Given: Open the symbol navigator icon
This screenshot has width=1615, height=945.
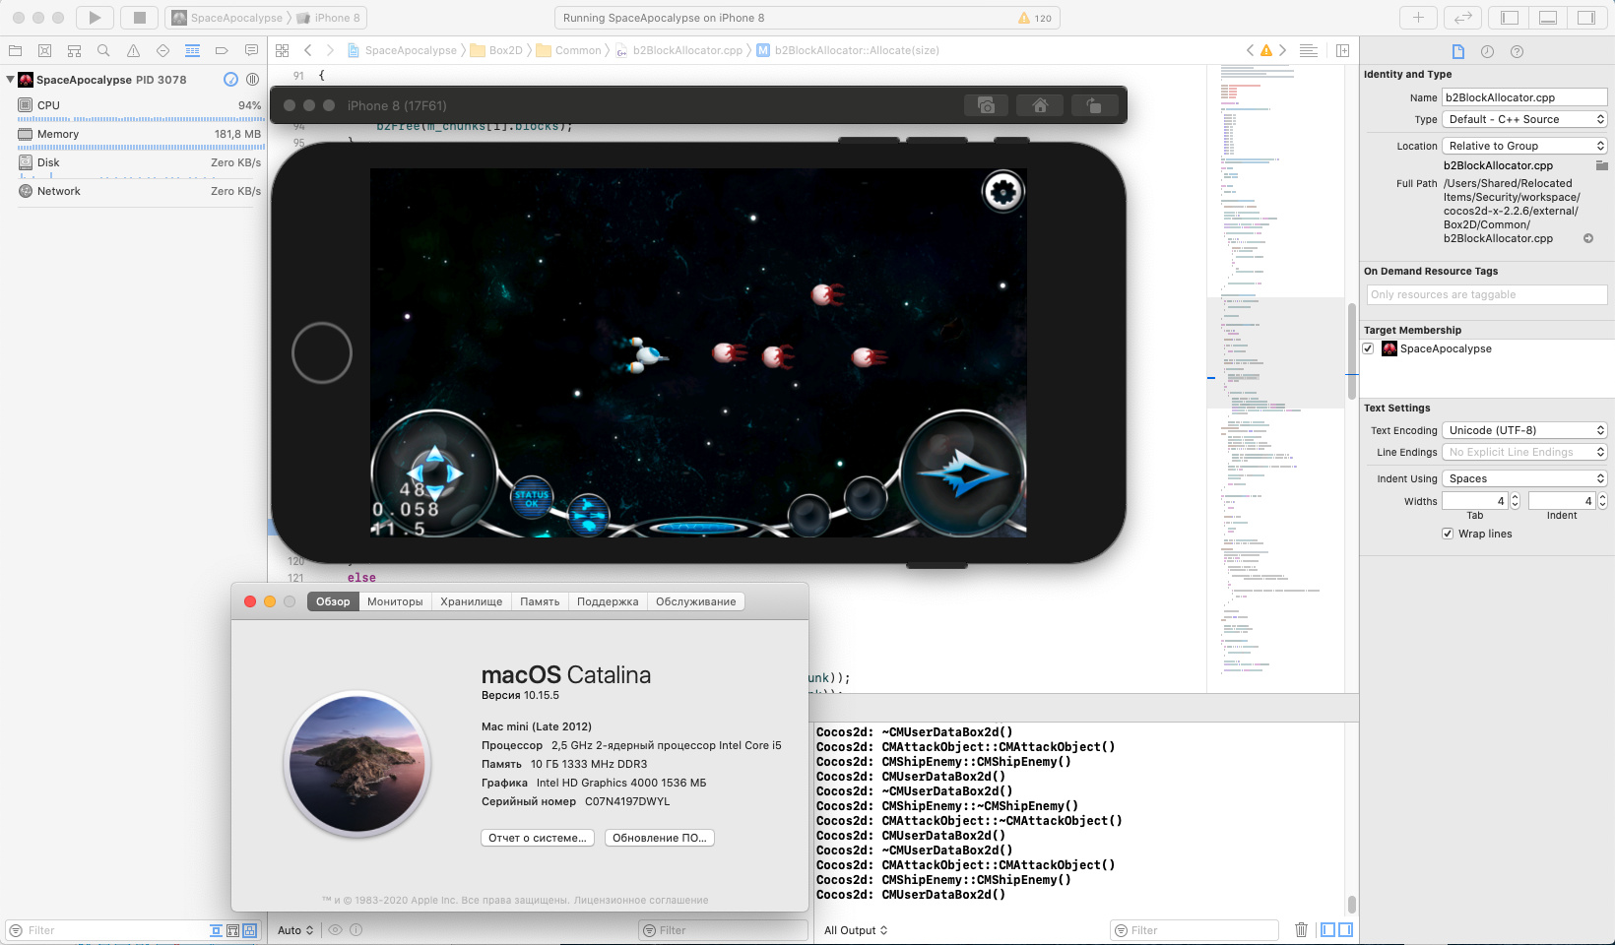Looking at the screenshot, I should (x=74, y=50).
